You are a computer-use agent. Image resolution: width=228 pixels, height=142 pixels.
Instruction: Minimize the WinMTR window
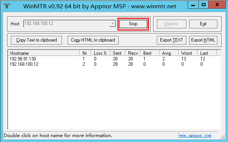point(193,5)
